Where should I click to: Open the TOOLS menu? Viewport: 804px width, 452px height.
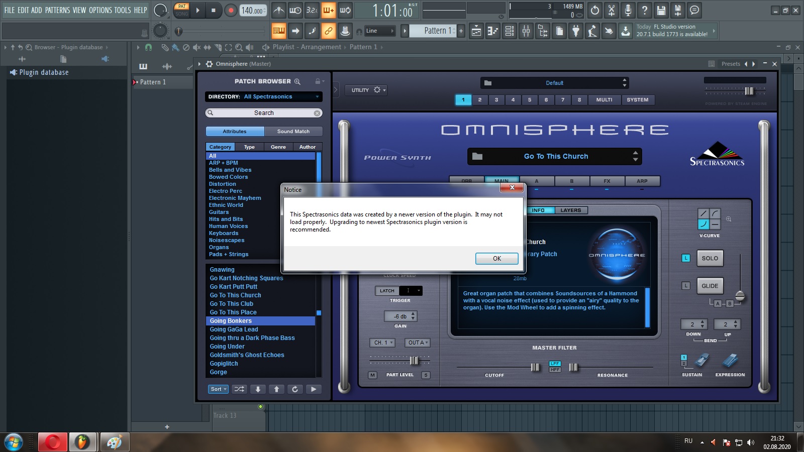click(122, 10)
